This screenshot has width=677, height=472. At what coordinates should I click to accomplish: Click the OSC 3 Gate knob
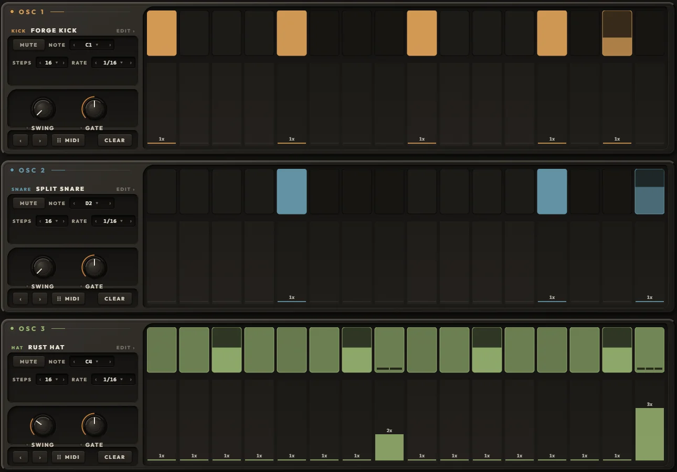coord(94,425)
